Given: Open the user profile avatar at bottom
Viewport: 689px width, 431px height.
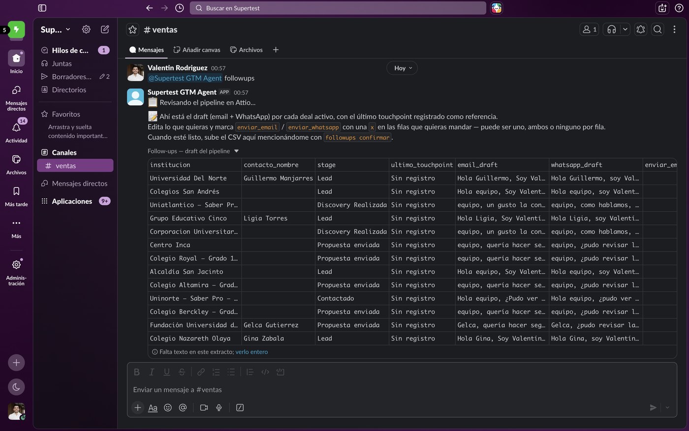Looking at the screenshot, I should [16, 411].
